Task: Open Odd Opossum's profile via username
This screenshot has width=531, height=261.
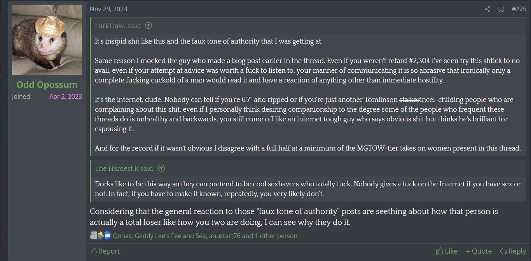Action: [x=47, y=84]
